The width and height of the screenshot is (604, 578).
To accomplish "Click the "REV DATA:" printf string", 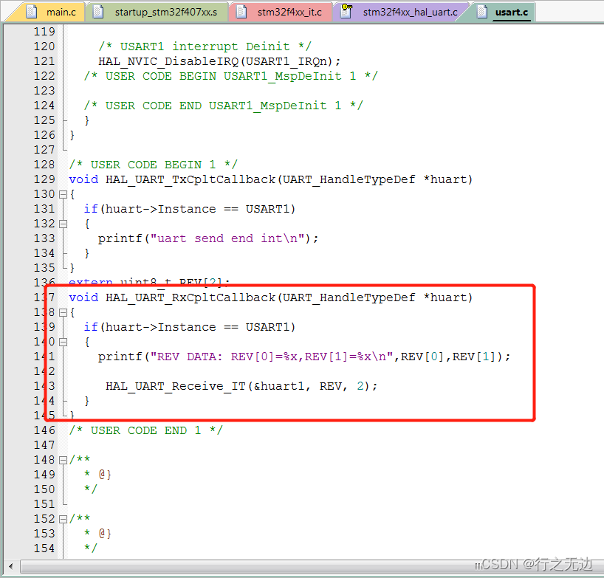I will coord(272,357).
